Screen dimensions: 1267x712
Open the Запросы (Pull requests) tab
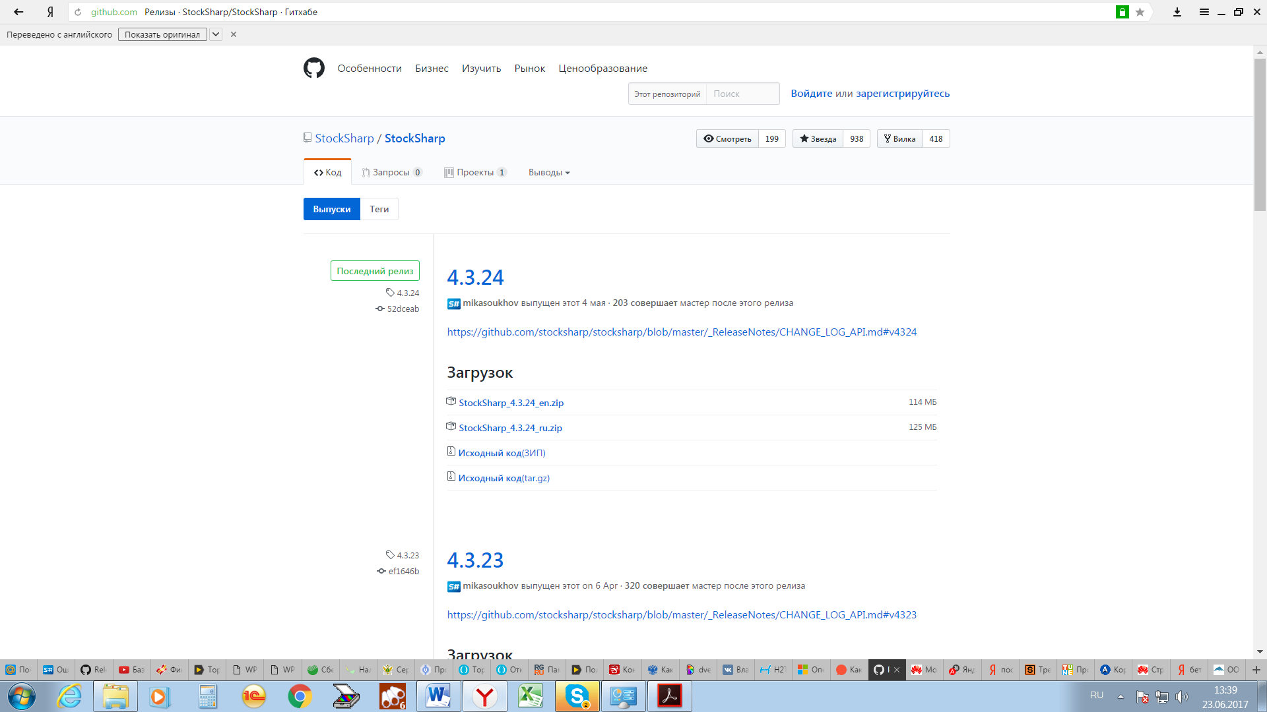(x=392, y=172)
